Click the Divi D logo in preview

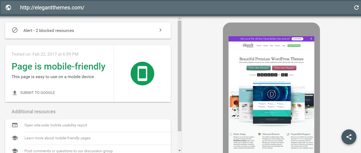[x=272, y=94]
